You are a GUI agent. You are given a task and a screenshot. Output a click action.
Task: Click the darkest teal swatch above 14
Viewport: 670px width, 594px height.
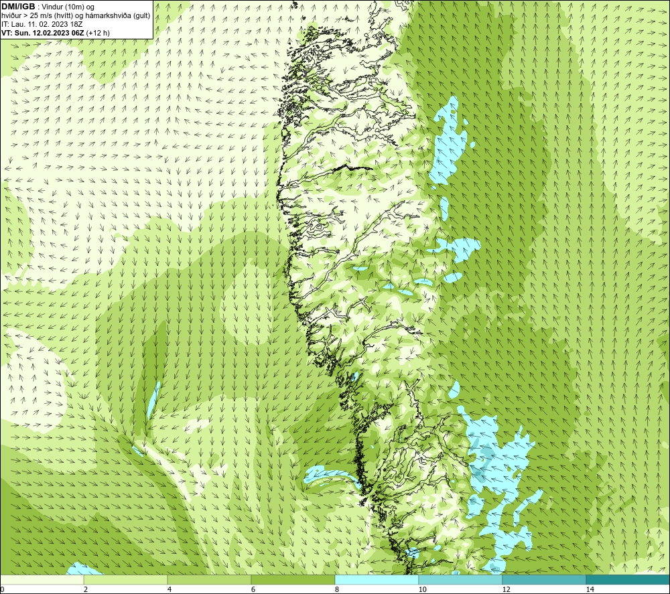(x=628, y=579)
